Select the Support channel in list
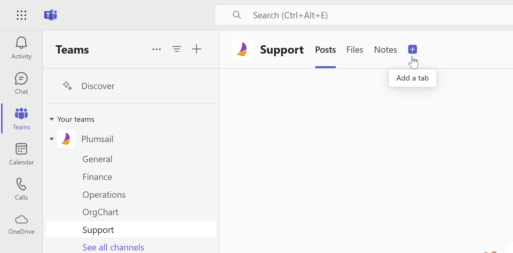The width and height of the screenshot is (513, 253). coord(131,230)
